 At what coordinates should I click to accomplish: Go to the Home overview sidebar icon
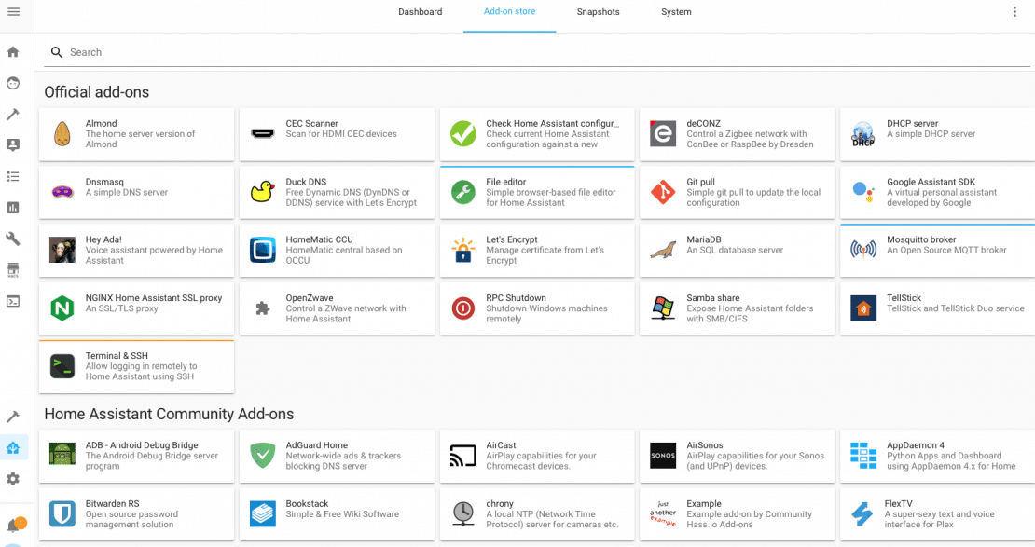point(13,52)
